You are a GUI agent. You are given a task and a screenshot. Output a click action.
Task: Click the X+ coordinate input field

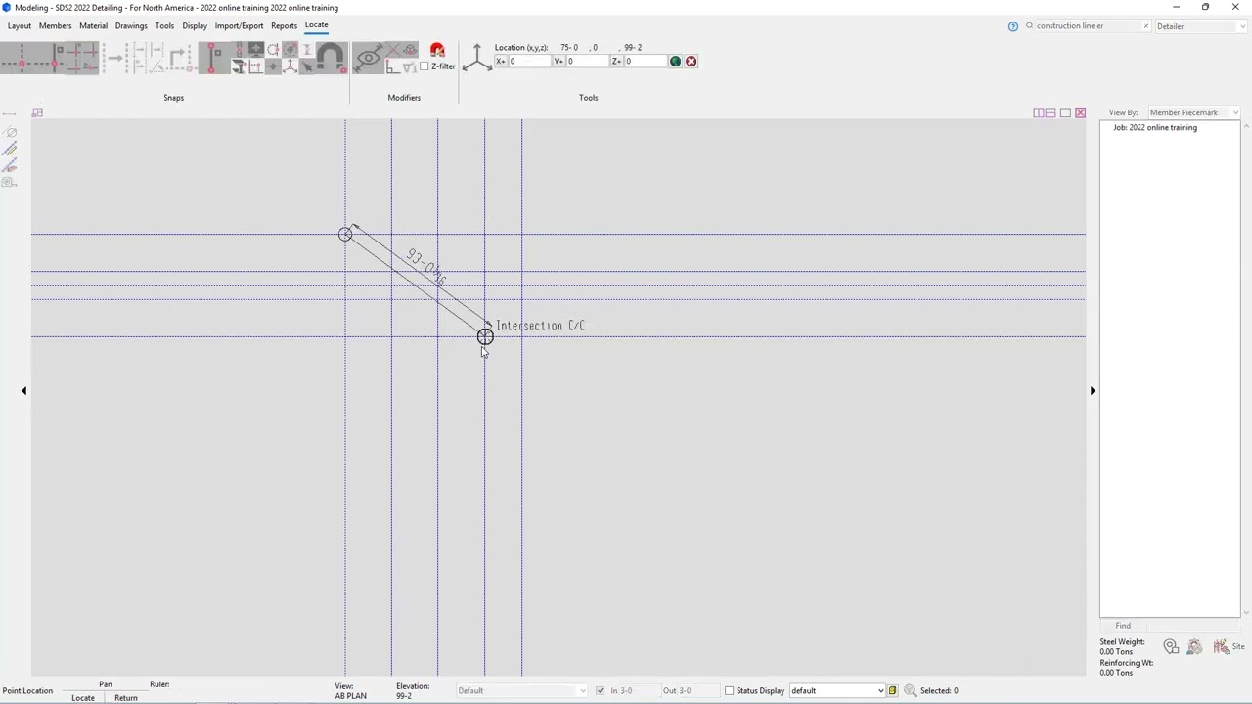coord(529,61)
